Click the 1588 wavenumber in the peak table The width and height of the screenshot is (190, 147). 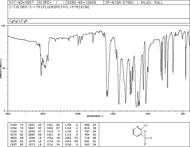click(x=32, y=138)
